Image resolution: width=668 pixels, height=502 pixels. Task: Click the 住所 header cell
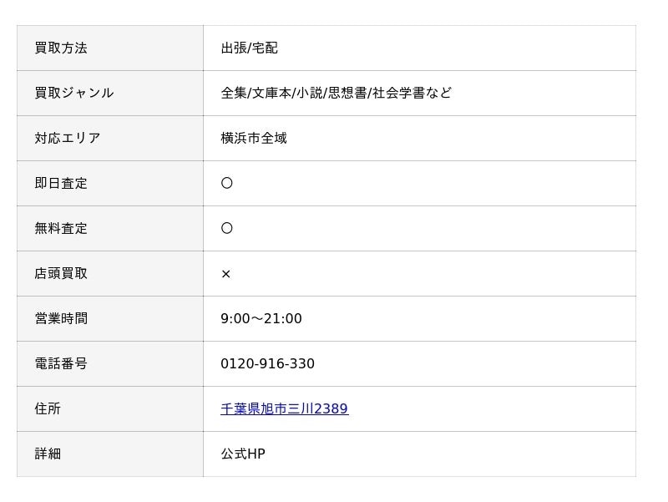pos(110,409)
